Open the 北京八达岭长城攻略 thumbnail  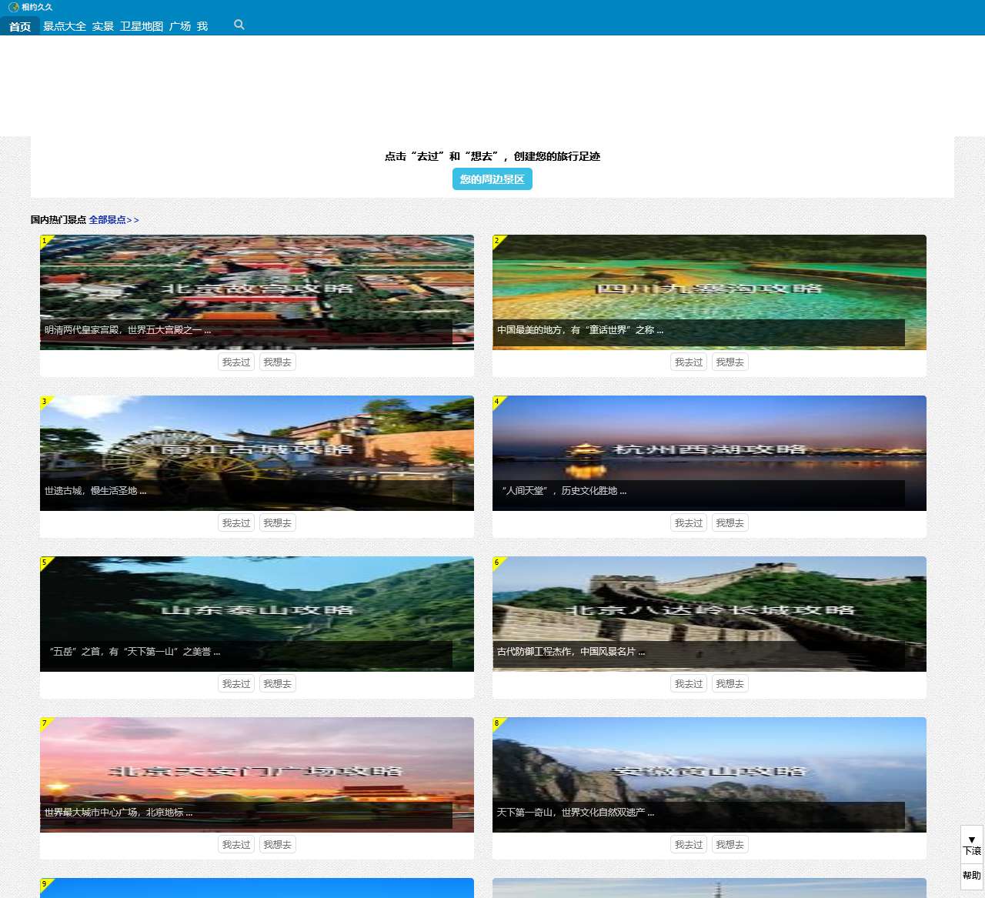click(x=710, y=614)
